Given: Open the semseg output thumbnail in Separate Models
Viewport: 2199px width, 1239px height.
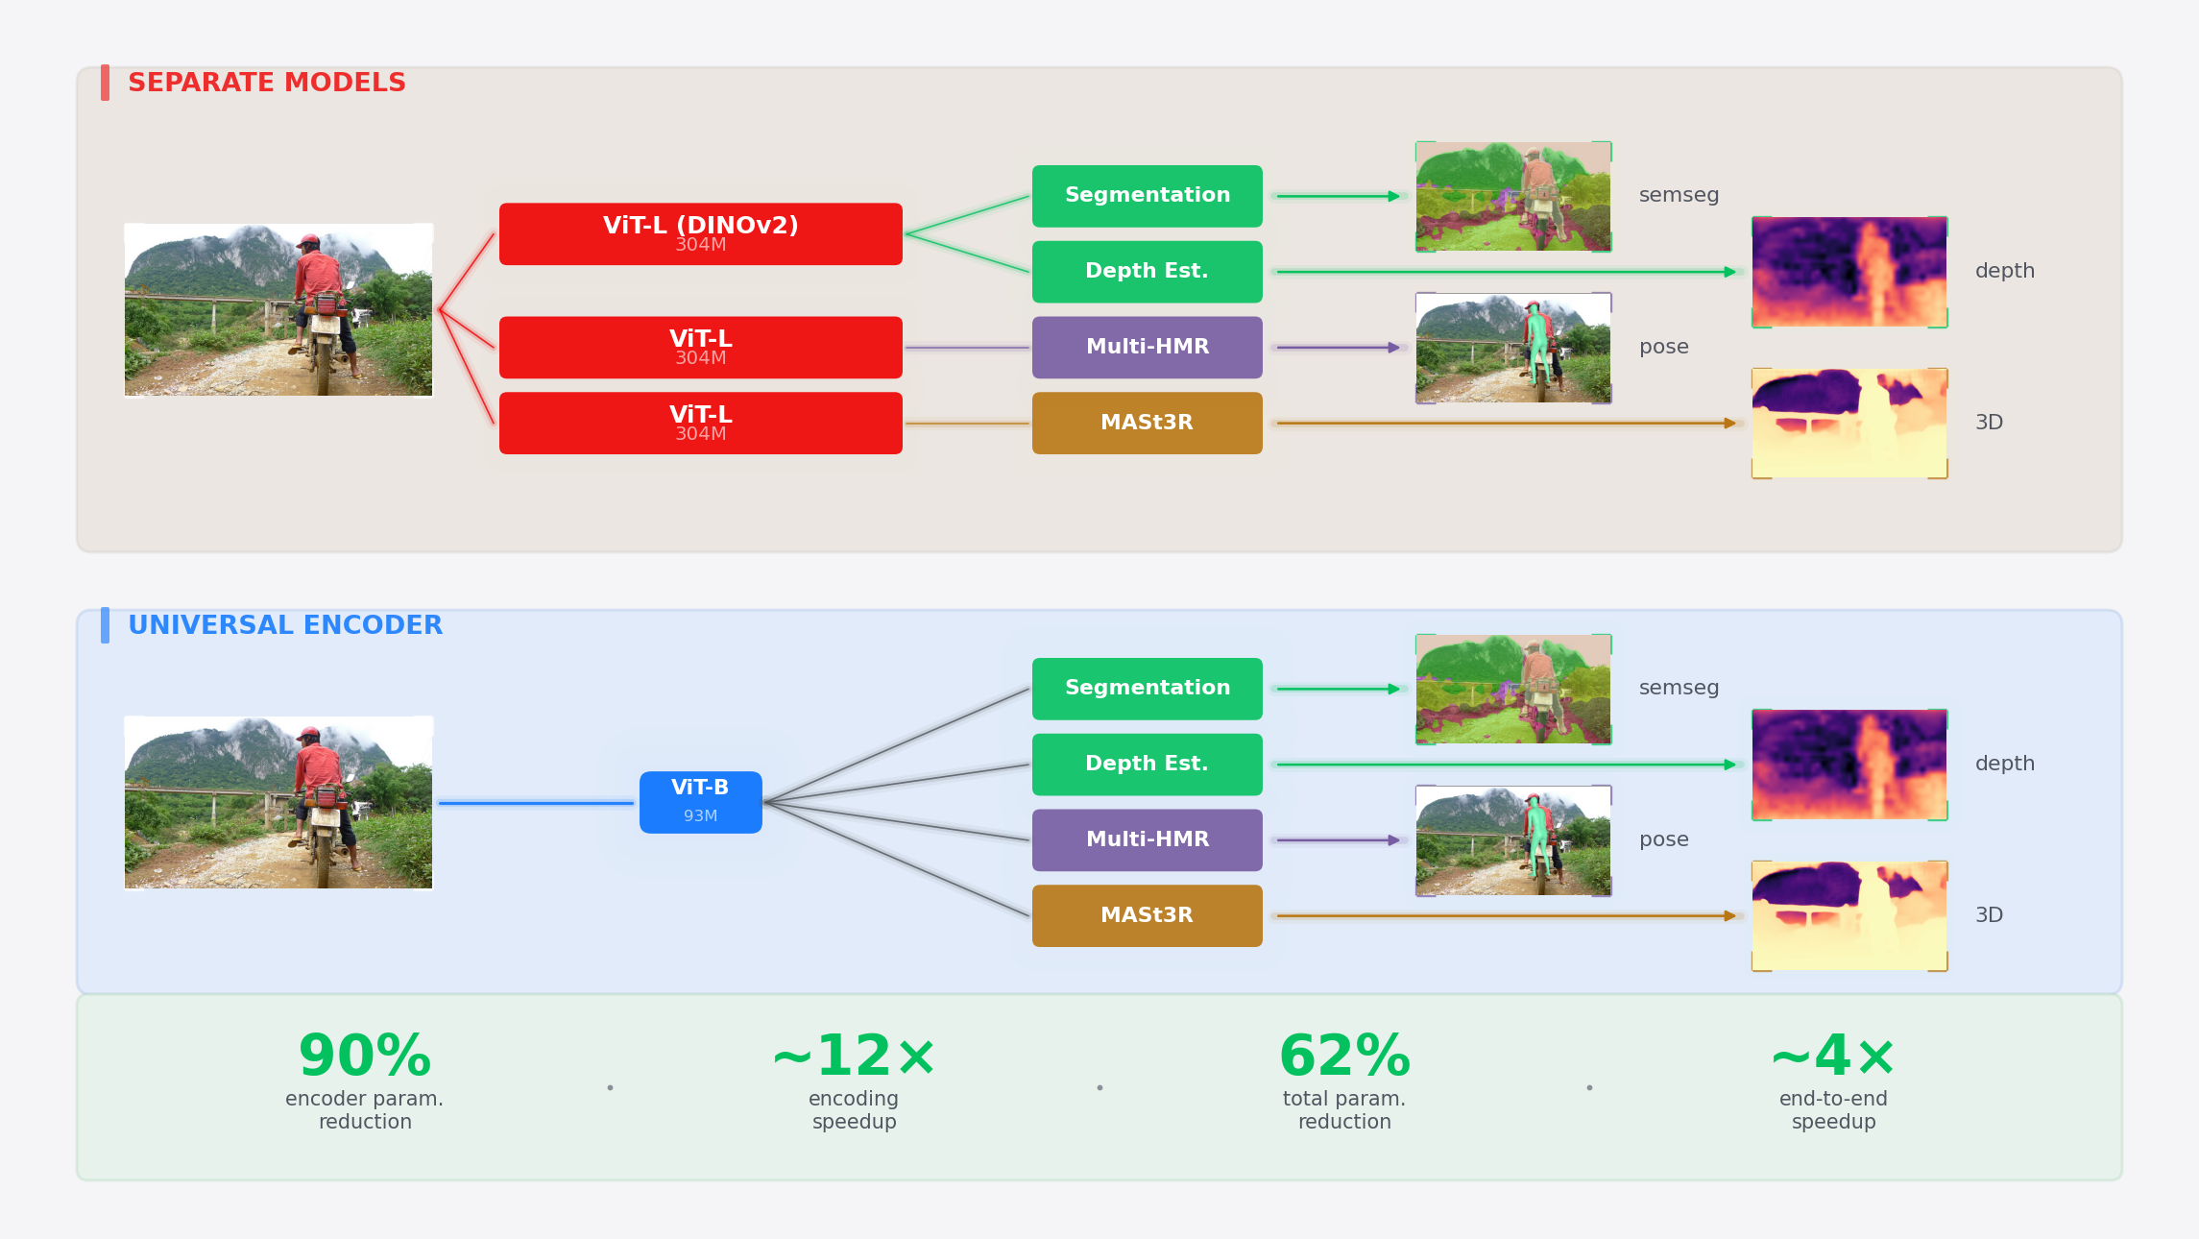Looking at the screenshot, I should 1513,197.
